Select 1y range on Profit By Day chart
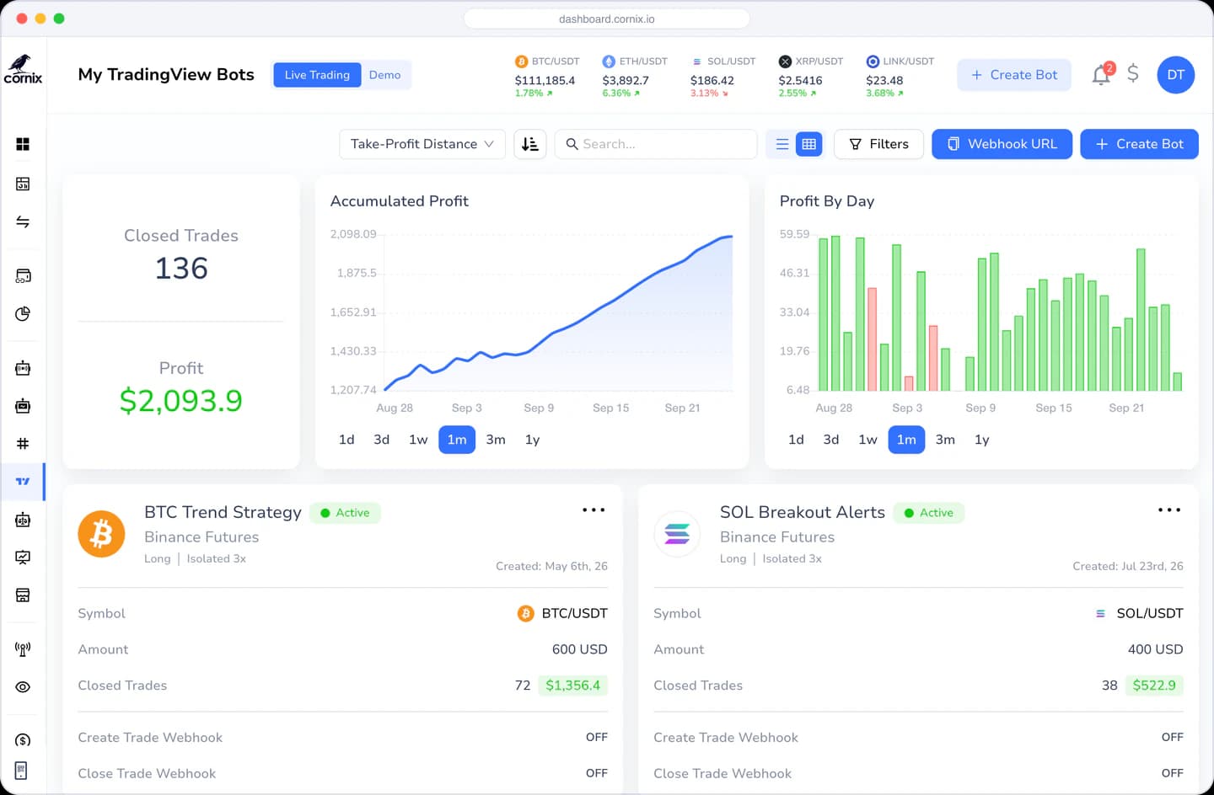The width and height of the screenshot is (1214, 795). pyautogui.click(x=982, y=440)
